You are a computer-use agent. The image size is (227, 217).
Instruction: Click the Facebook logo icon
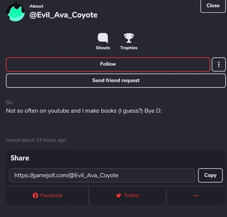(35, 196)
